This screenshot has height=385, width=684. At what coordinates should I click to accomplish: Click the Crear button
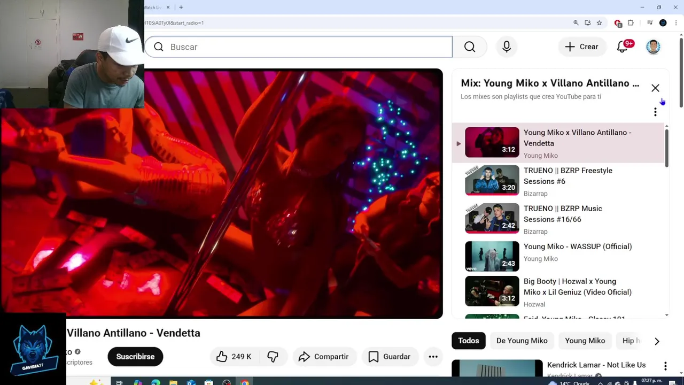[x=581, y=47]
